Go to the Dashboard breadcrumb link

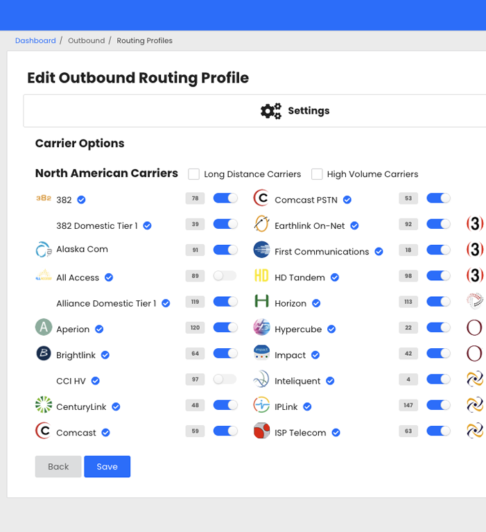click(x=35, y=40)
